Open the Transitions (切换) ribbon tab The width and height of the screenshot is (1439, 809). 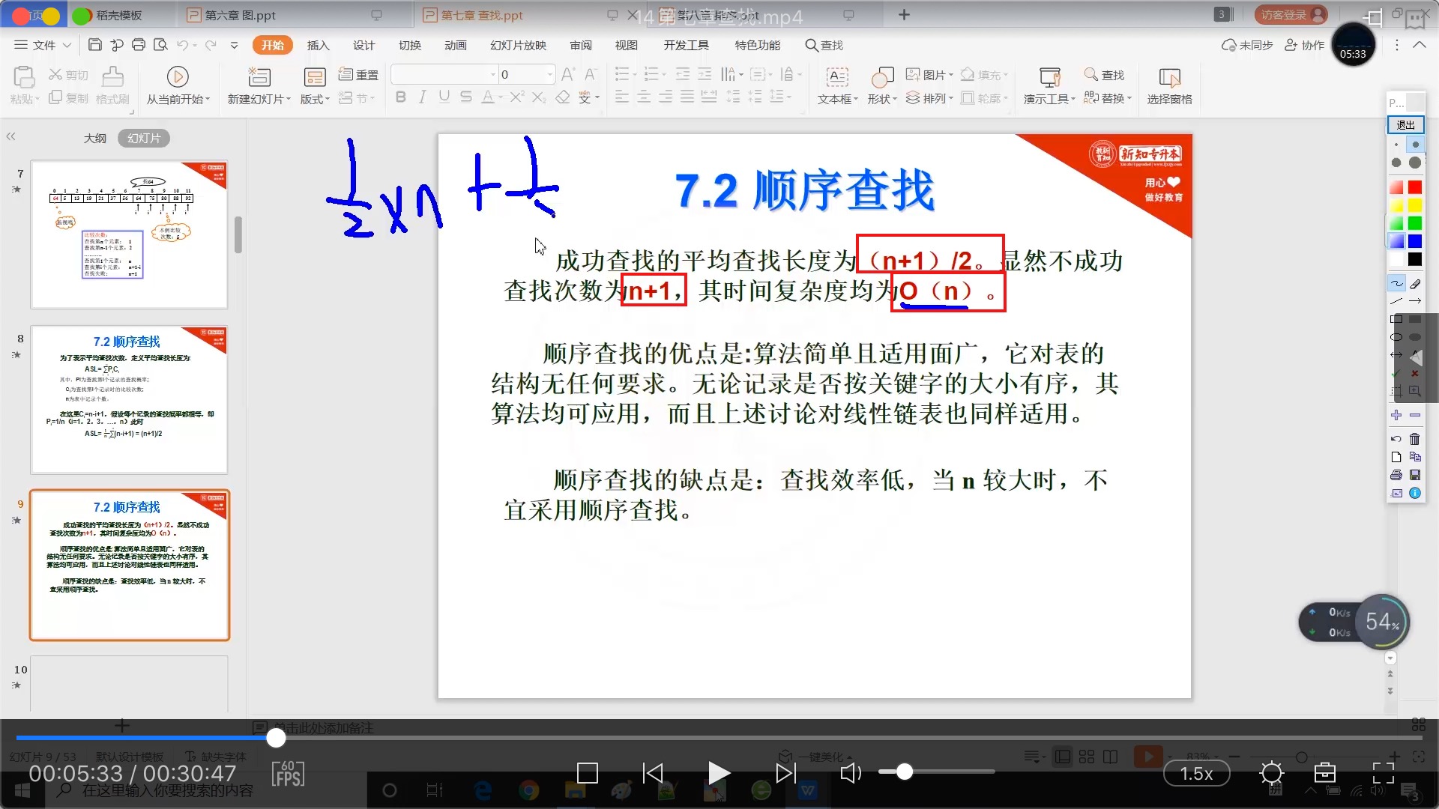409,45
